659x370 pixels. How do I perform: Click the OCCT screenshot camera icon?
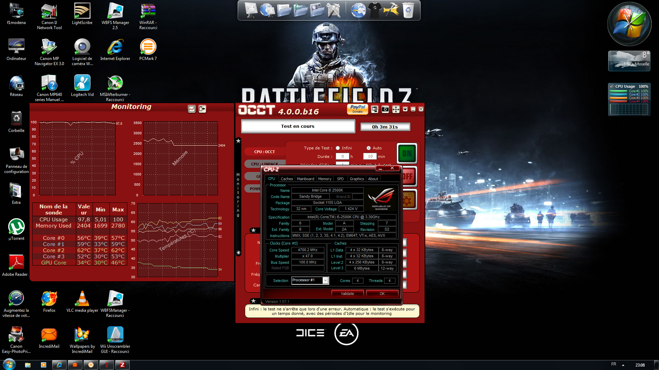[x=385, y=109]
